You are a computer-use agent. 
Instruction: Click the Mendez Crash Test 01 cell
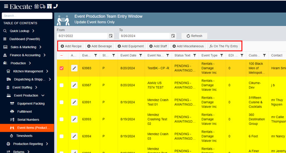[x=158, y=102]
